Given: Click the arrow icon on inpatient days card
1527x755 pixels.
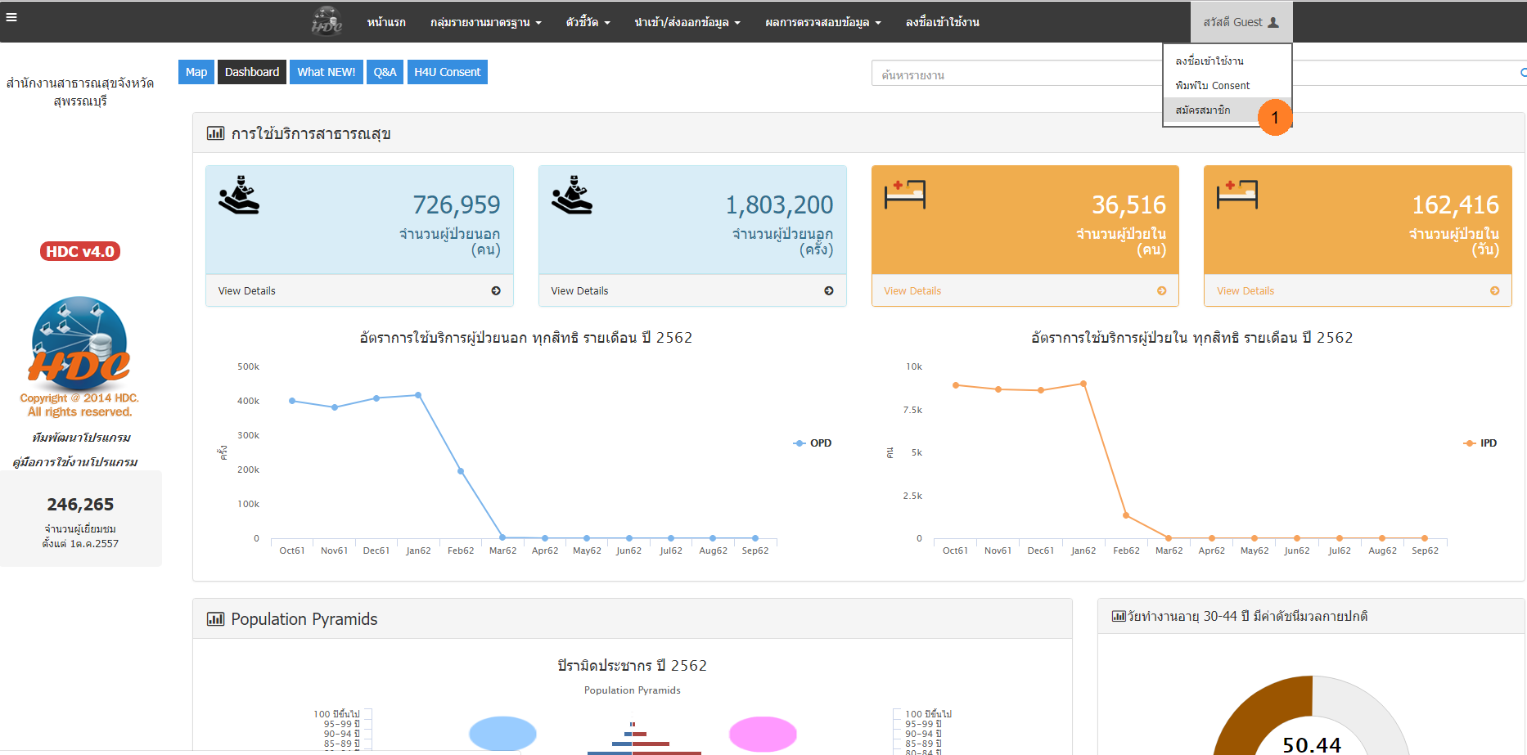Looking at the screenshot, I should click(1495, 291).
